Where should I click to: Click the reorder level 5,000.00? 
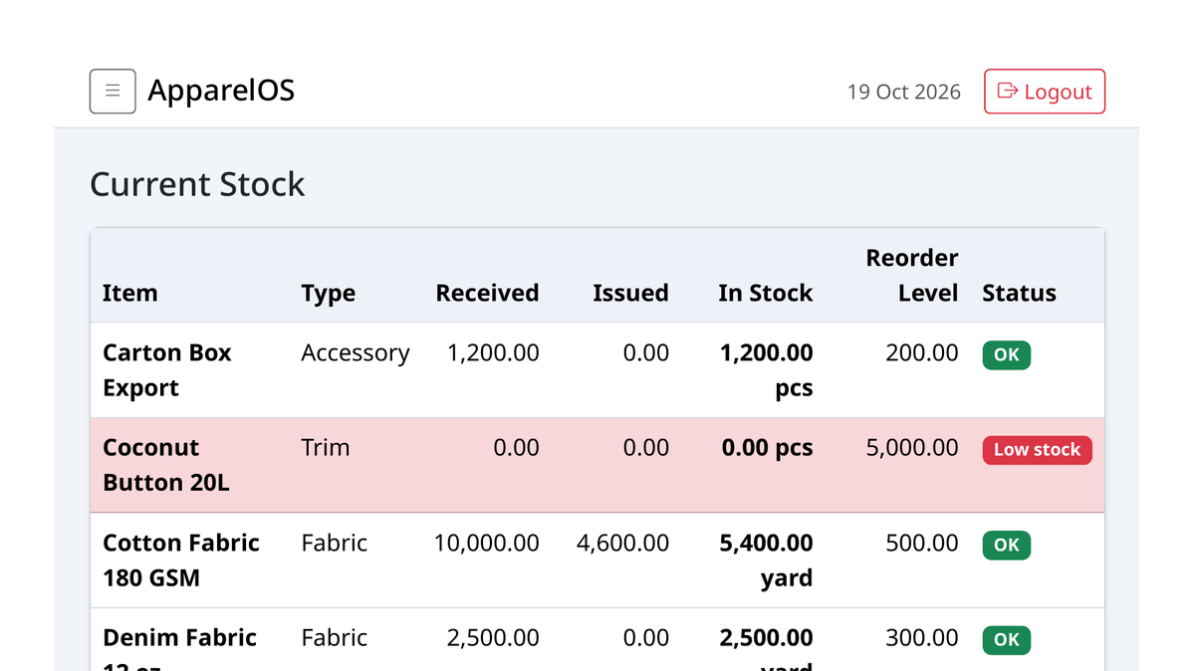click(912, 448)
